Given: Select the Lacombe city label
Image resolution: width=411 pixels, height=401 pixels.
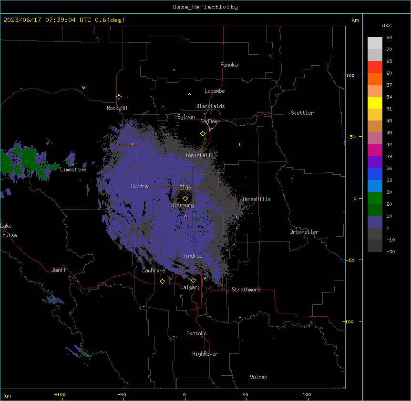Looking at the screenshot, I should point(215,91).
